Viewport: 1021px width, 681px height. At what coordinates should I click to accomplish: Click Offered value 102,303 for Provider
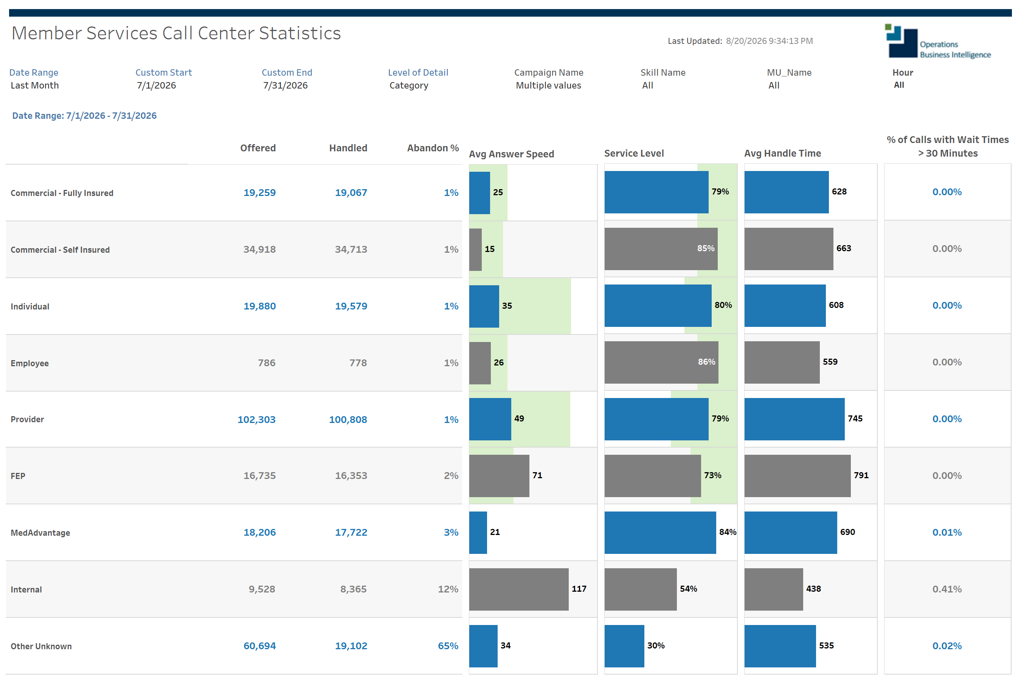click(256, 420)
